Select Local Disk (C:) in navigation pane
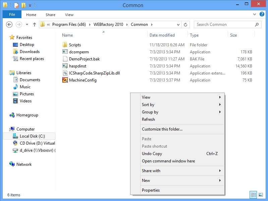This screenshot has width=268, height=201. [32, 136]
